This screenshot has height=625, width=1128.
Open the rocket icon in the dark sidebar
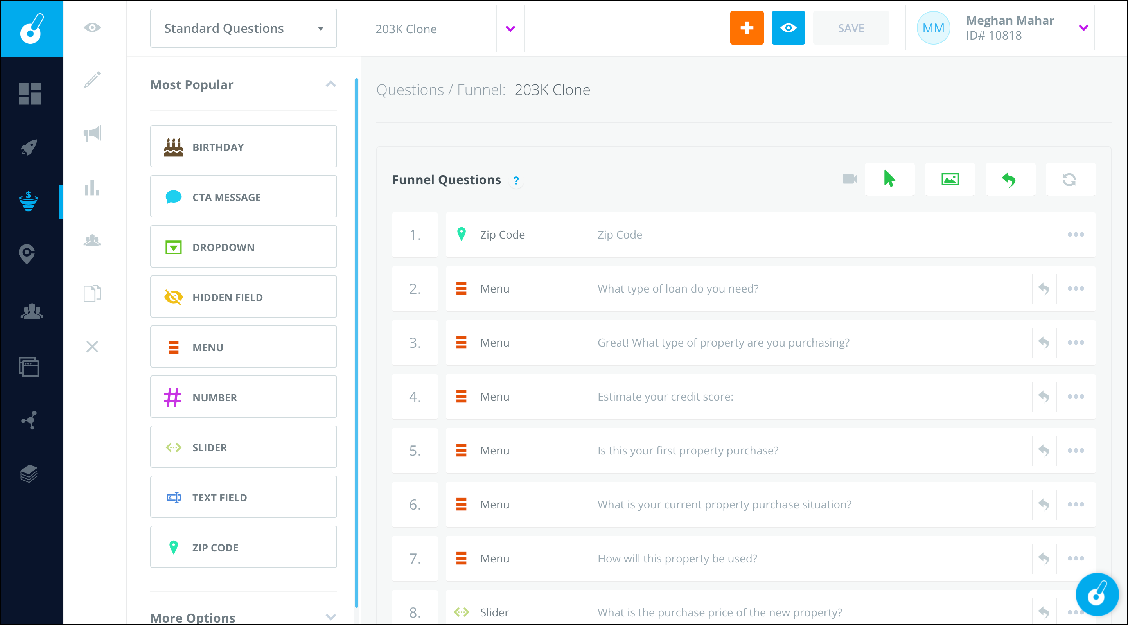29,147
